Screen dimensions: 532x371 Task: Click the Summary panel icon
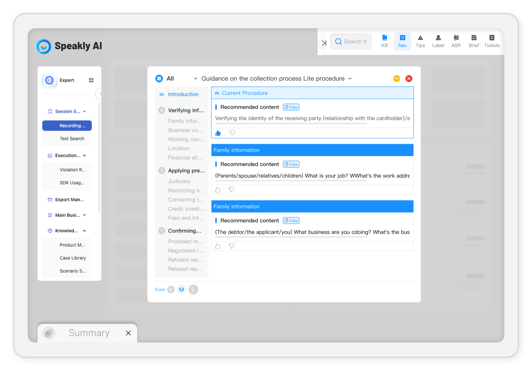pyautogui.click(x=49, y=333)
